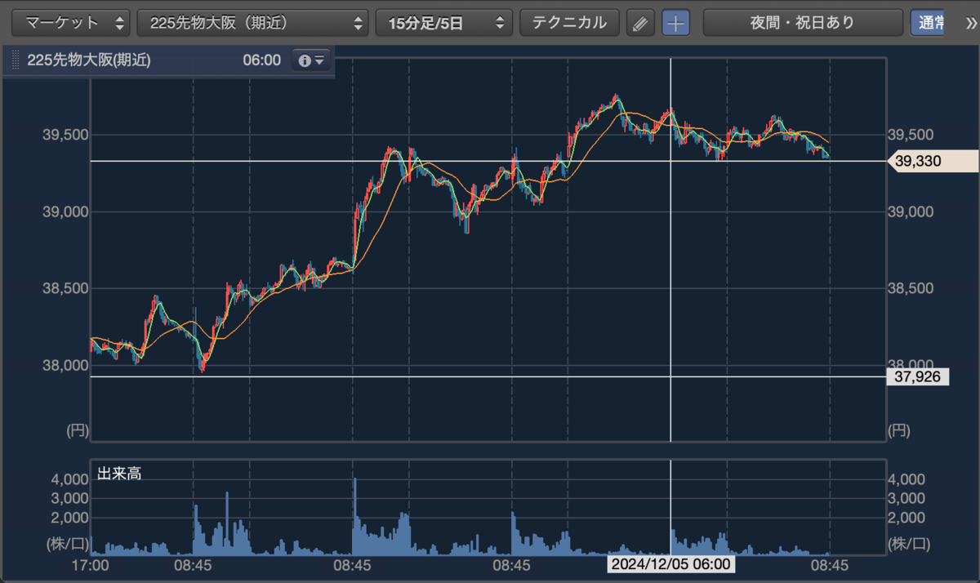Click the 37,926 price tag

[x=917, y=377]
